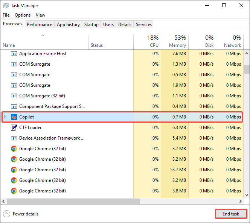
Task: Minimize the Task Manager window
Action: (x=207, y=6)
